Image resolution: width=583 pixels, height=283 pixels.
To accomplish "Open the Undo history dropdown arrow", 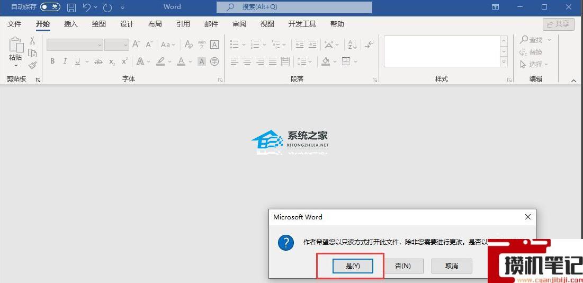I will pyautogui.click(x=95, y=7).
